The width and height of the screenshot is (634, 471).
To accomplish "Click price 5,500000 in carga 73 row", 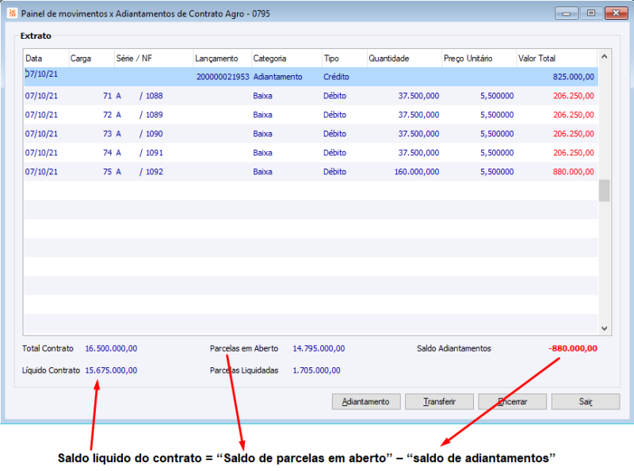I will click(x=497, y=134).
